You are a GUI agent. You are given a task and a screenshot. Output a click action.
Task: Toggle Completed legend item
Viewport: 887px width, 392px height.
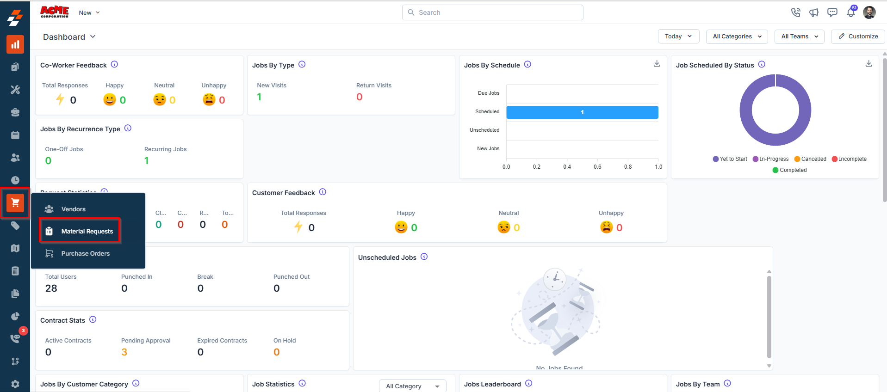click(789, 170)
